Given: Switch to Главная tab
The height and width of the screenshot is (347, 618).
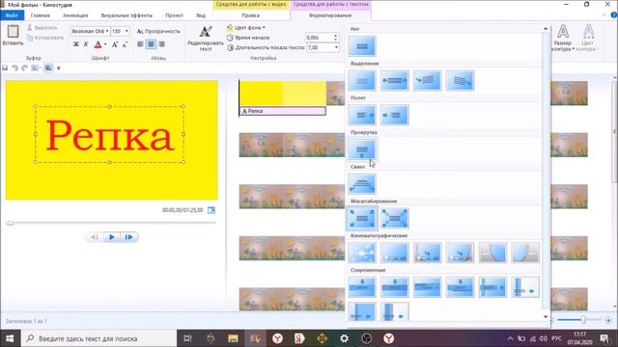Looking at the screenshot, I should 41,15.
